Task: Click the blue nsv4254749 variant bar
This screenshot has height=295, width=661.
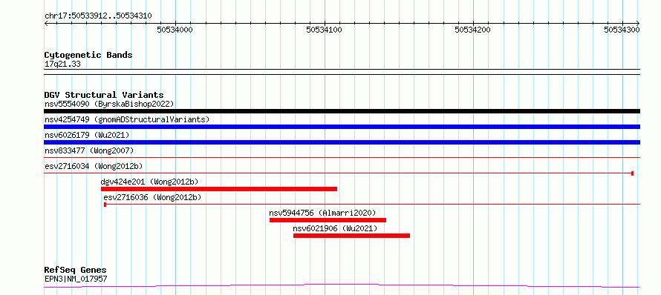Action: [342, 127]
